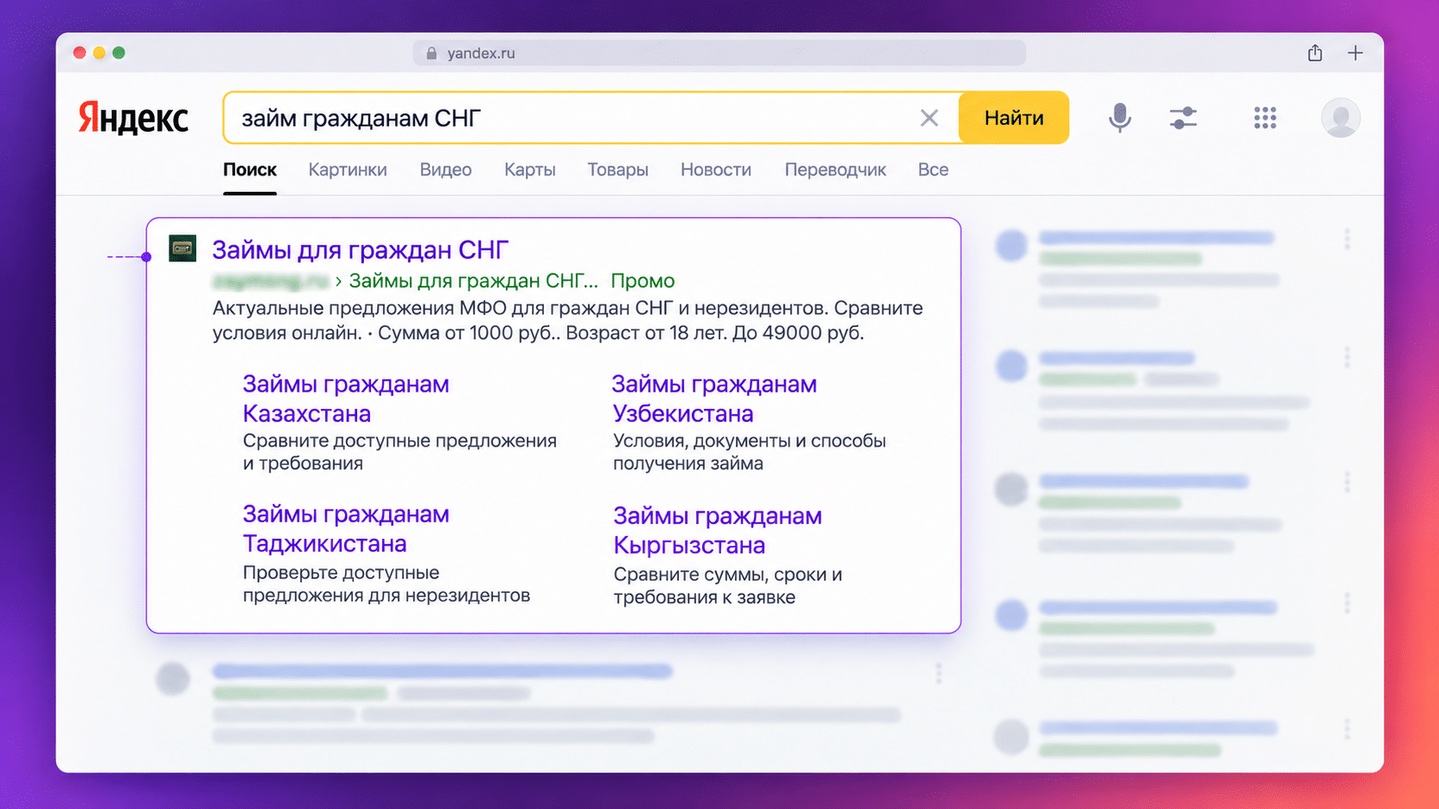Click the browser share icon
Viewport: 1439px width, 809px height.
1315,53
